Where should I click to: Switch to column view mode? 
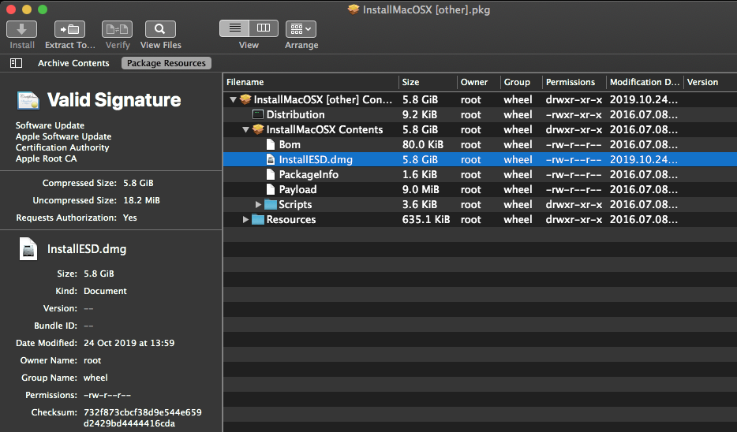tap(264, 28)
